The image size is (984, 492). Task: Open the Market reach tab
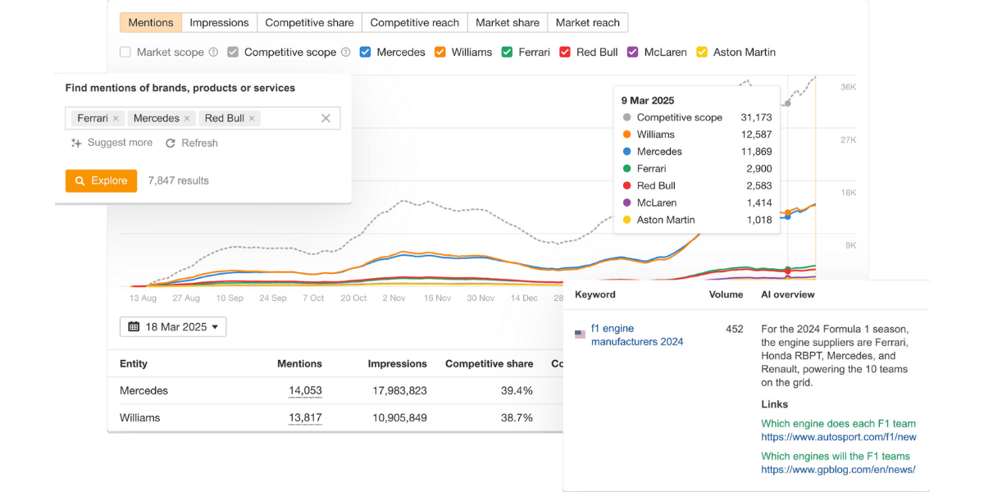tap(588, 22)
